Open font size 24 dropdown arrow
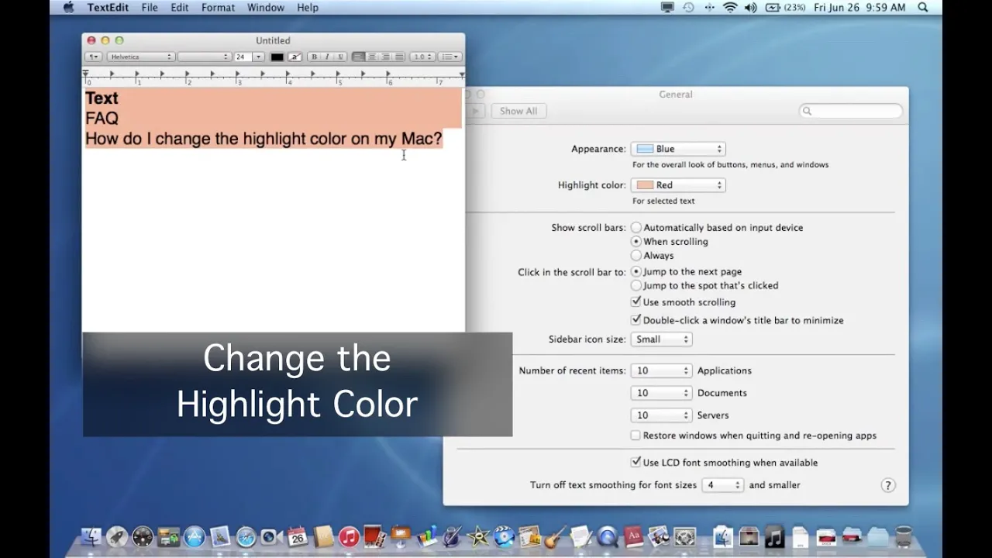992x558 pixels. (x=259, y=57)
